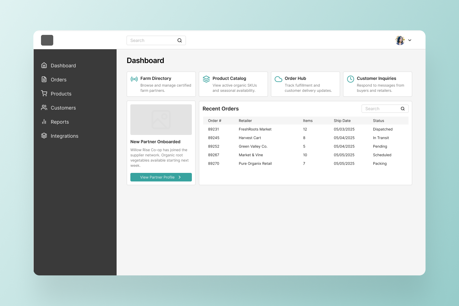The image size is (459, 306).
Task: Click retailer Pure Organix Retail
Action: [255, 163]
